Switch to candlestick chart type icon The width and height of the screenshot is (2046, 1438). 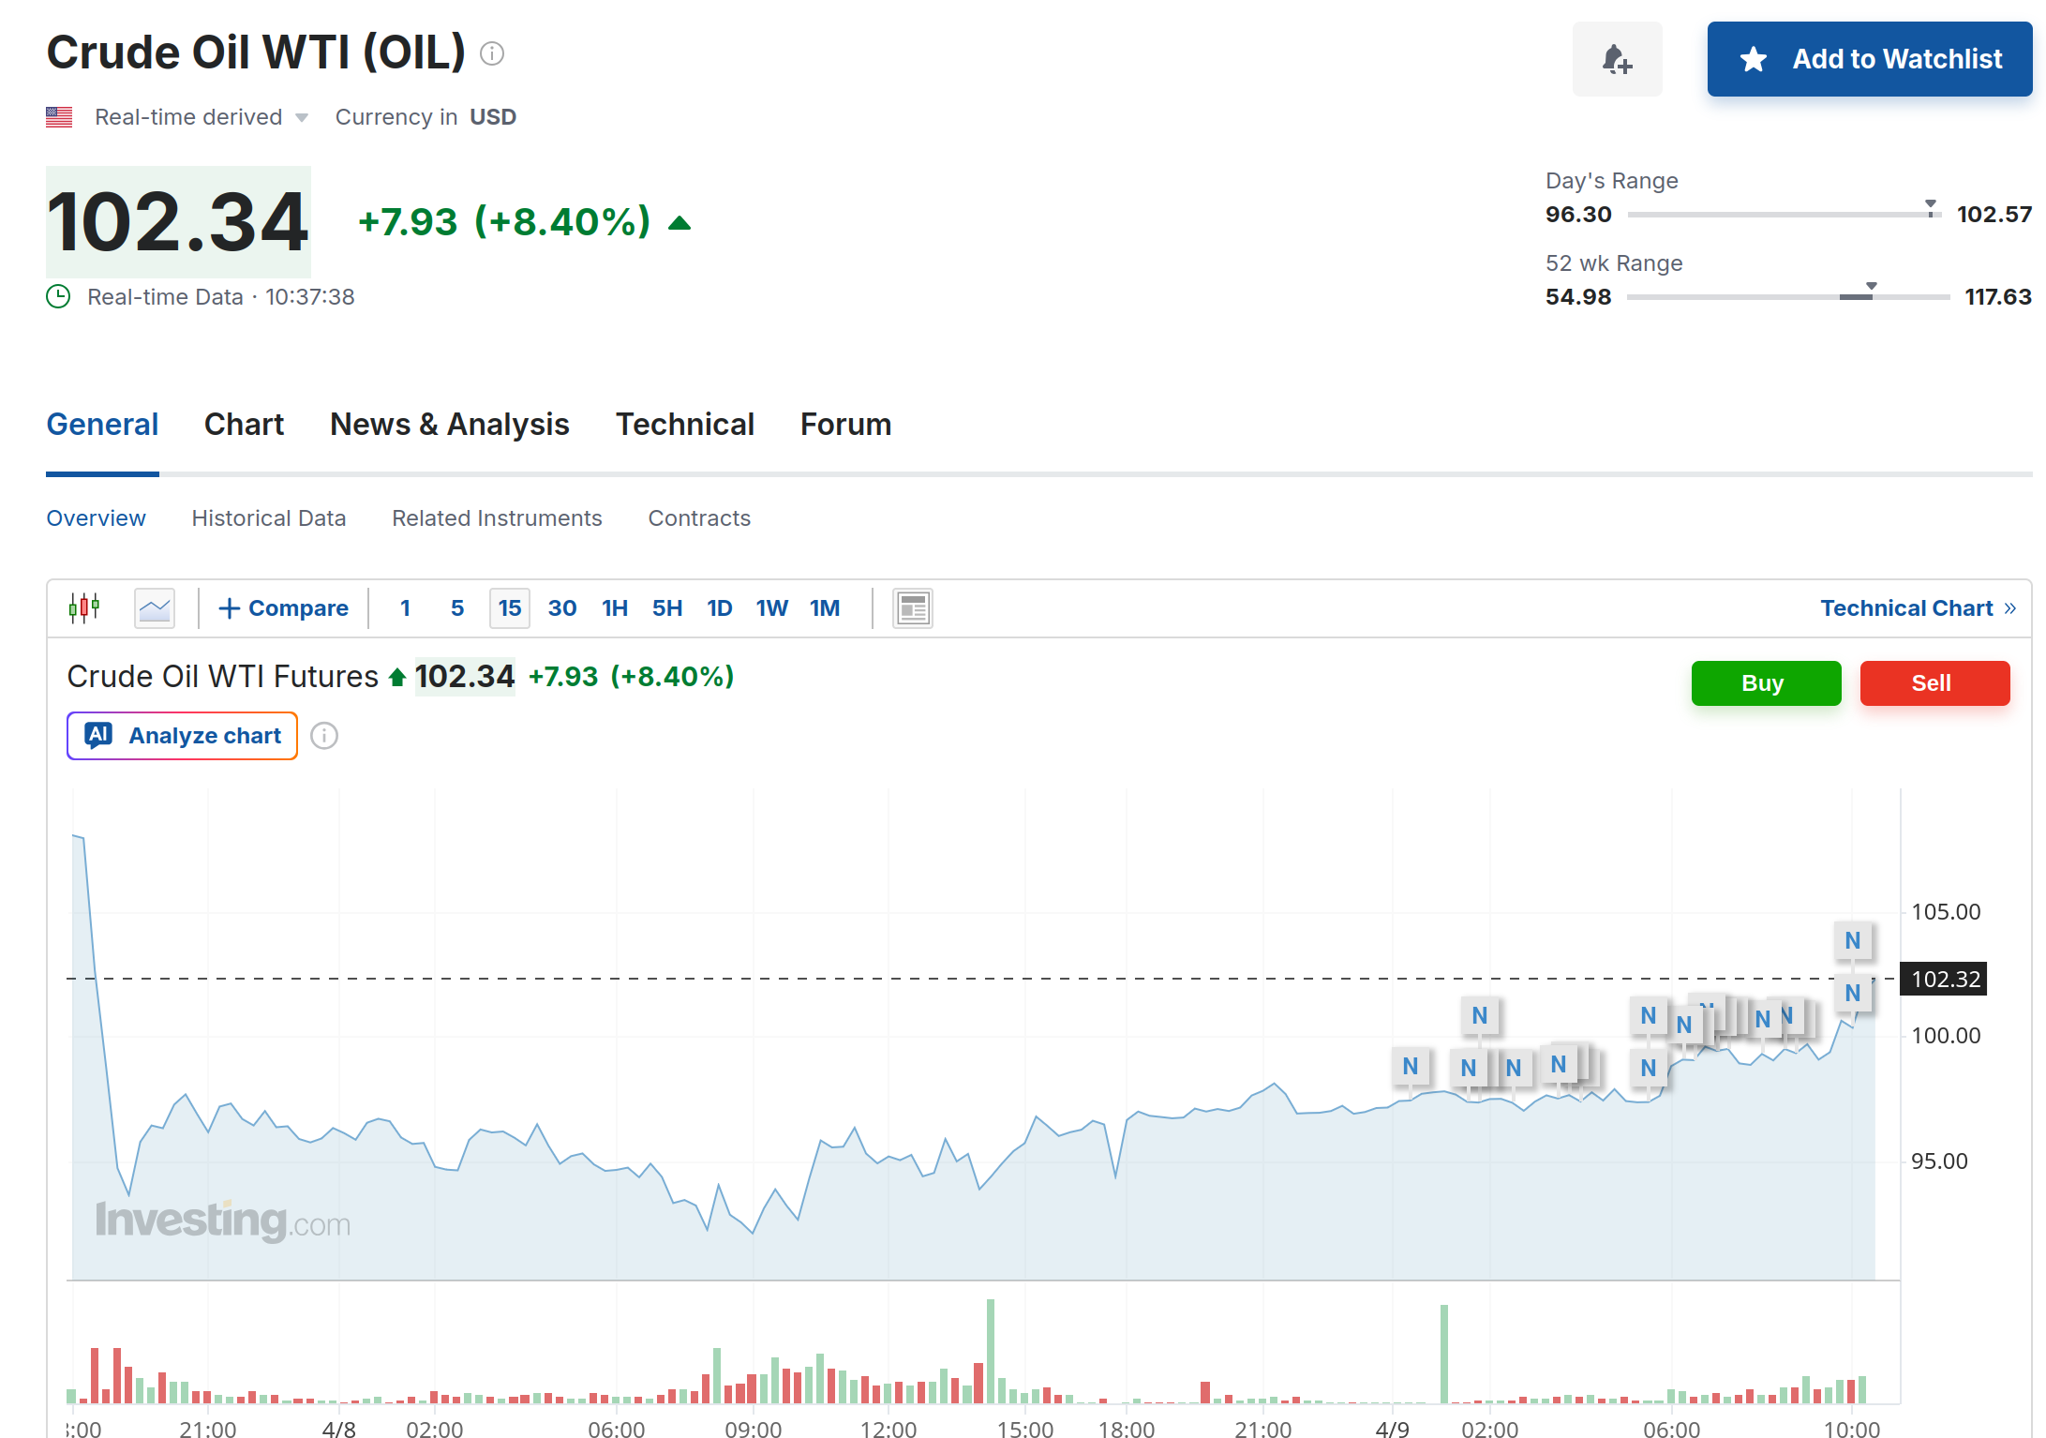point(84,607)
